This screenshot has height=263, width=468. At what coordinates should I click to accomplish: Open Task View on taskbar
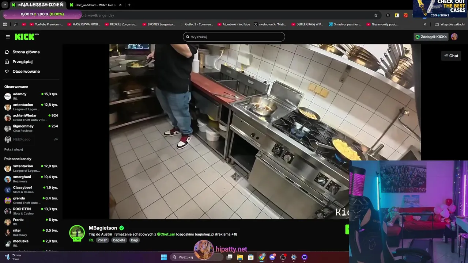(229, 257)
